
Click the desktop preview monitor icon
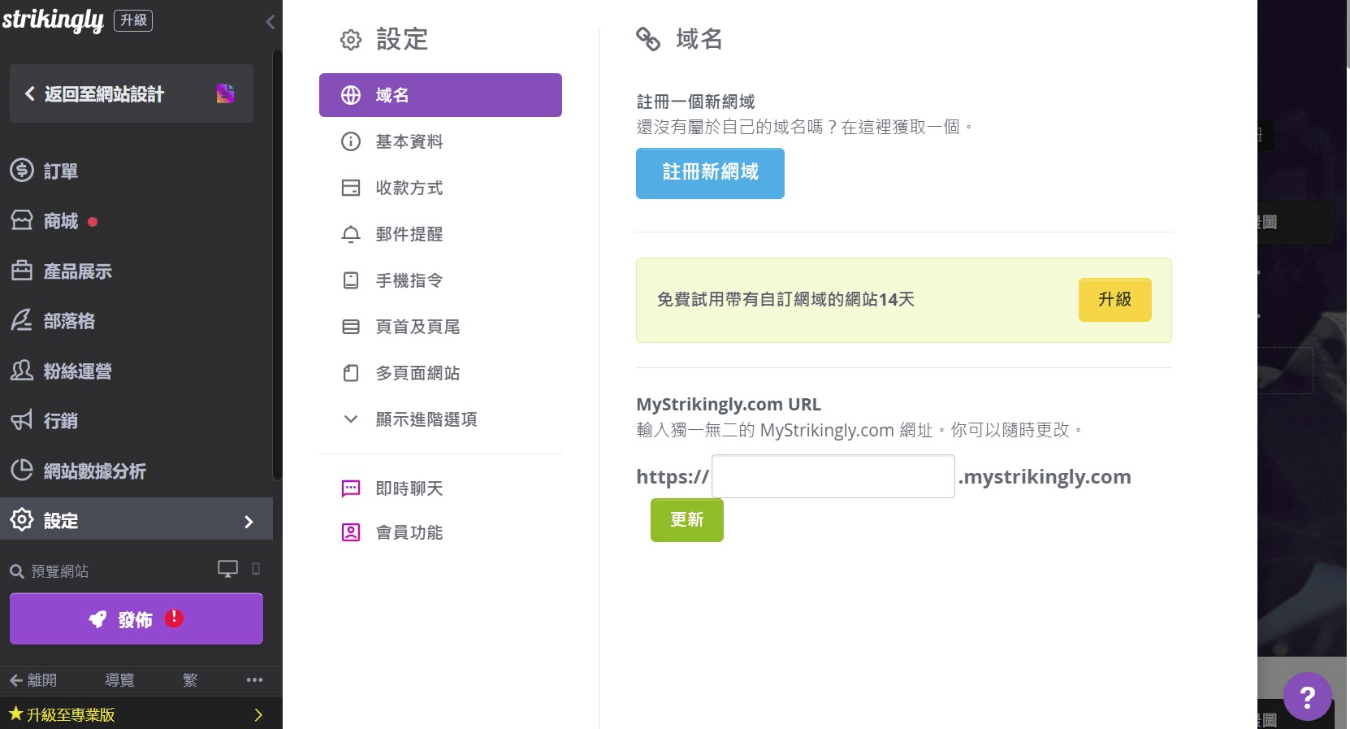[227, 569]
